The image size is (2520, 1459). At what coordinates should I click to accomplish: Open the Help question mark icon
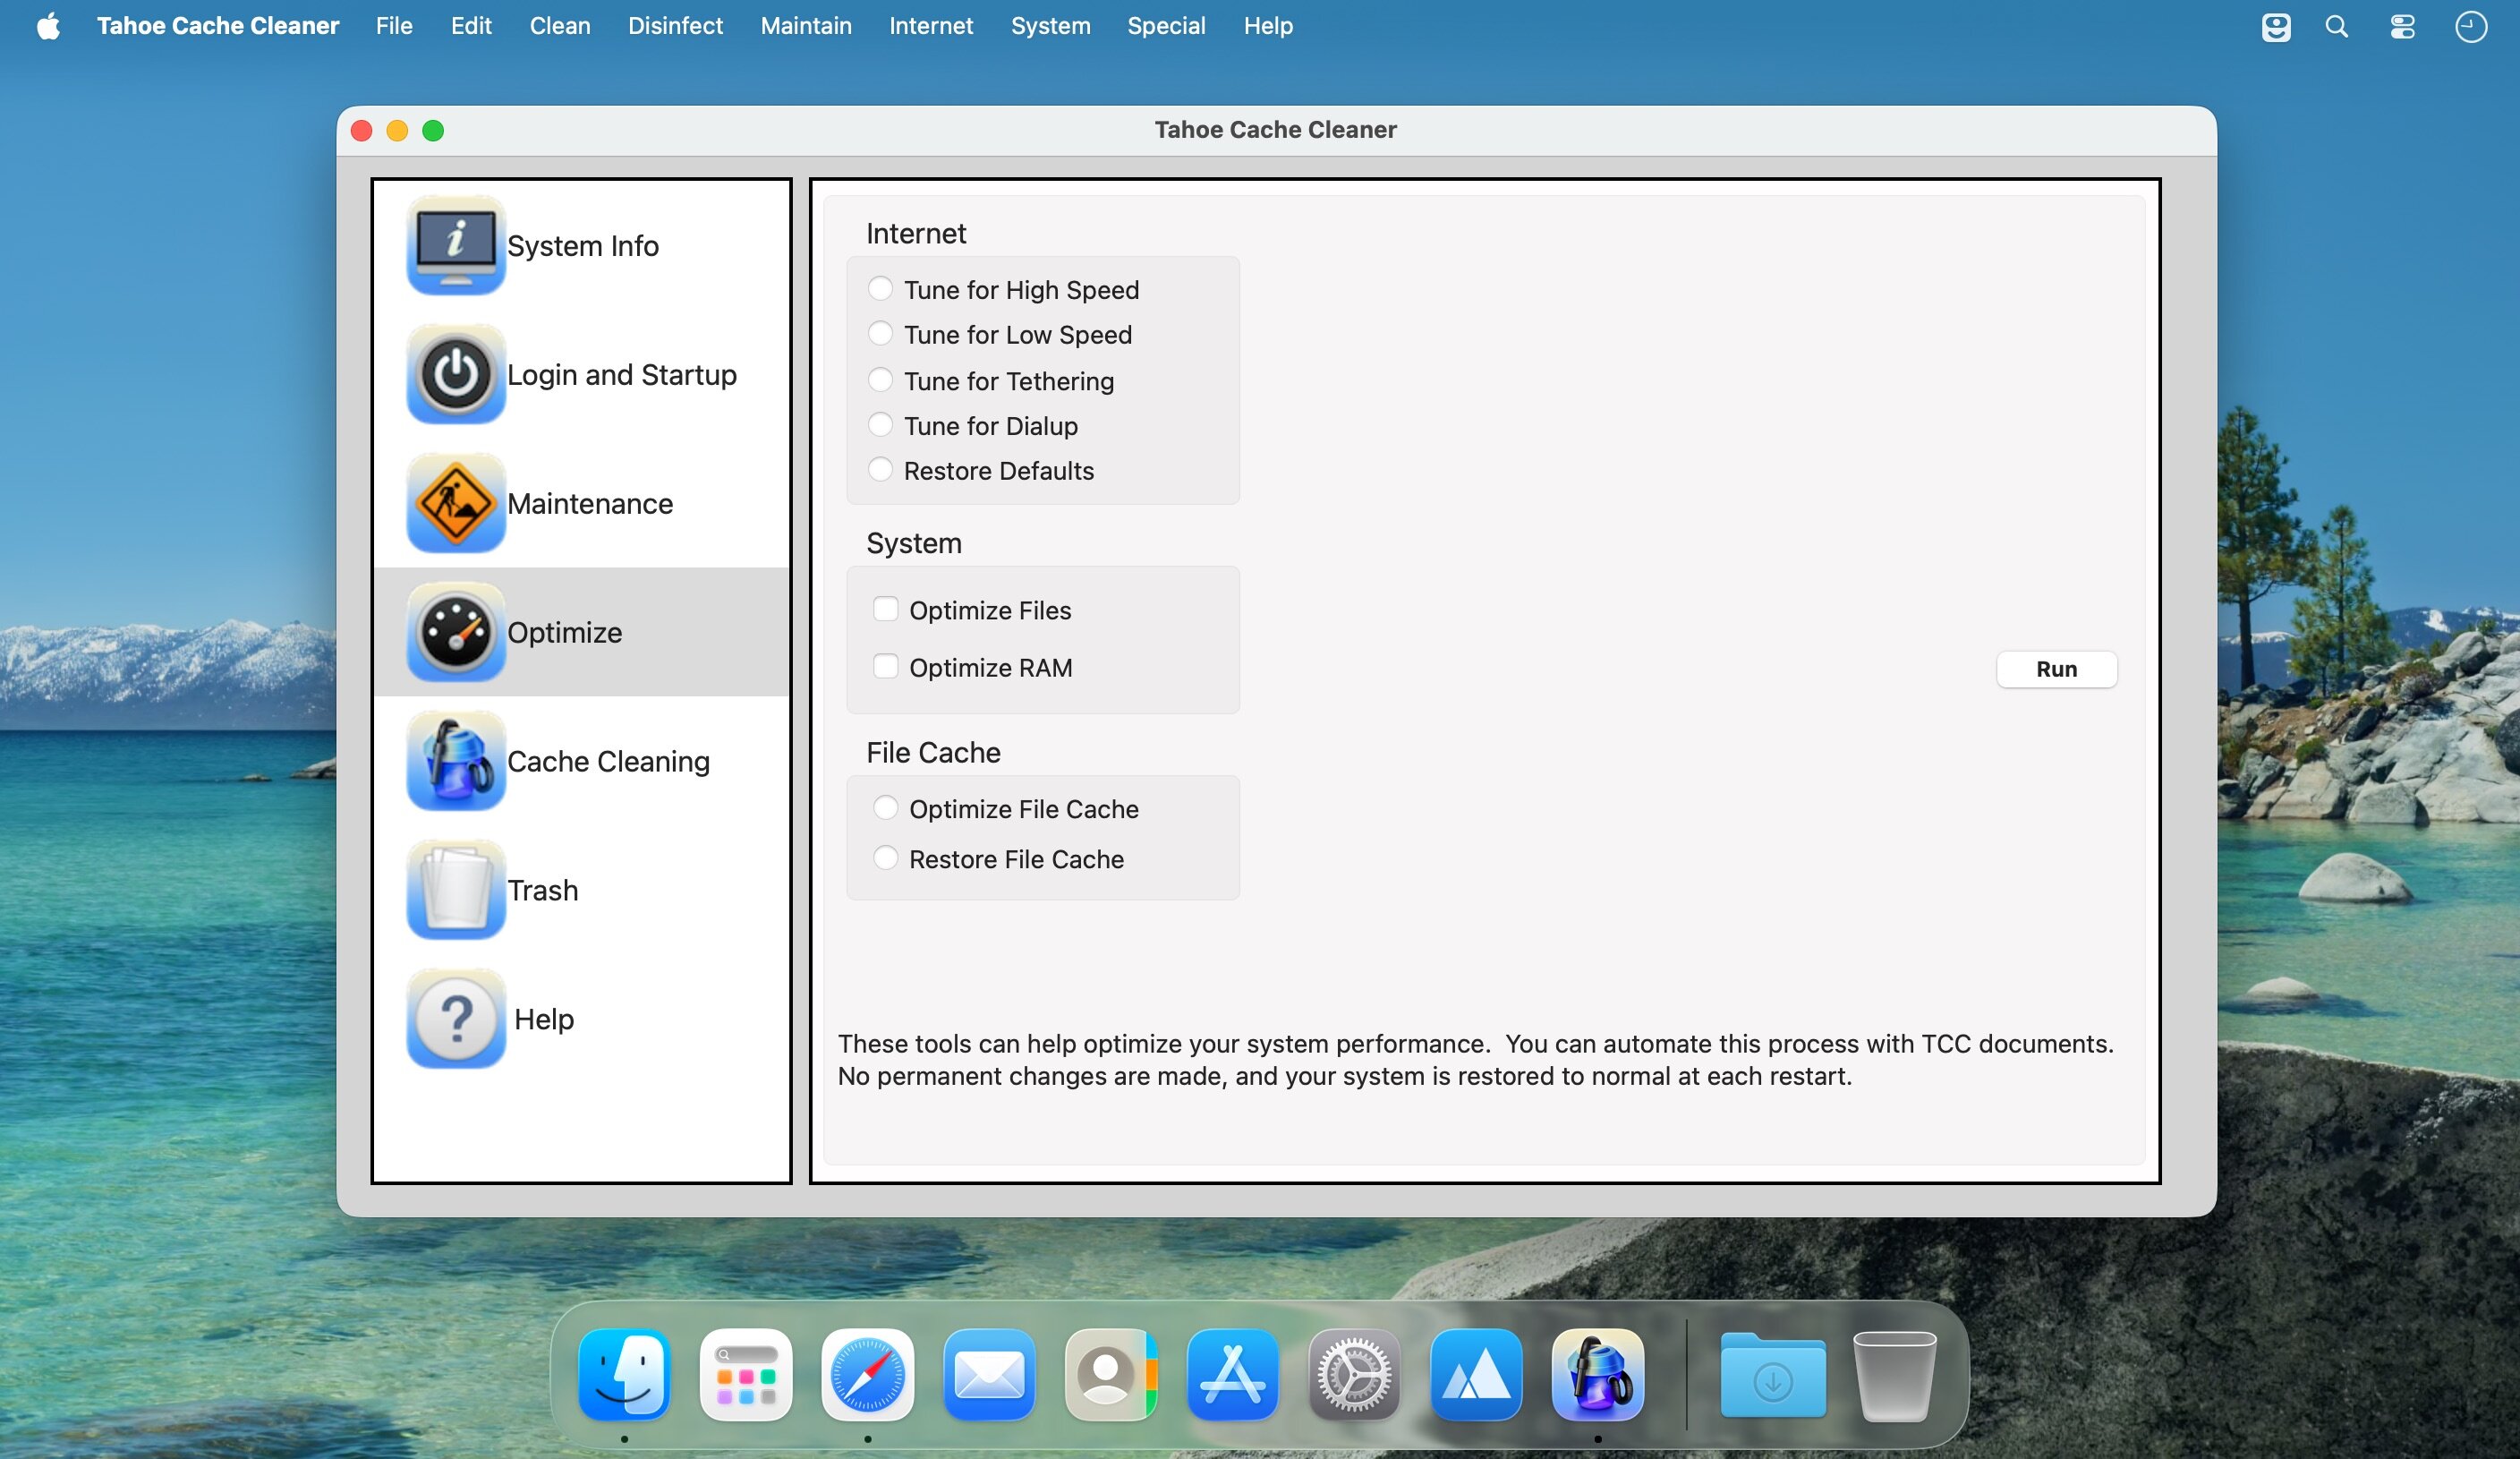click(456, 1019)
